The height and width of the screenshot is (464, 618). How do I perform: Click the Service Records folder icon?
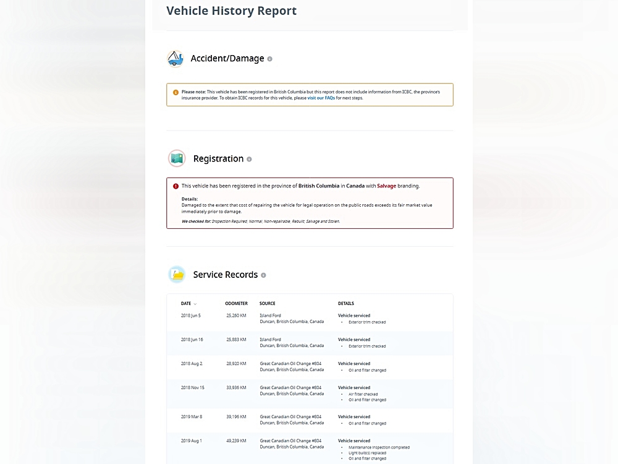coord(177,275)
